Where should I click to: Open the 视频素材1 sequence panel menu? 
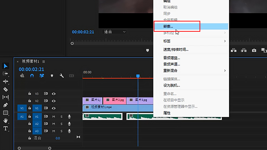point(43,61)
